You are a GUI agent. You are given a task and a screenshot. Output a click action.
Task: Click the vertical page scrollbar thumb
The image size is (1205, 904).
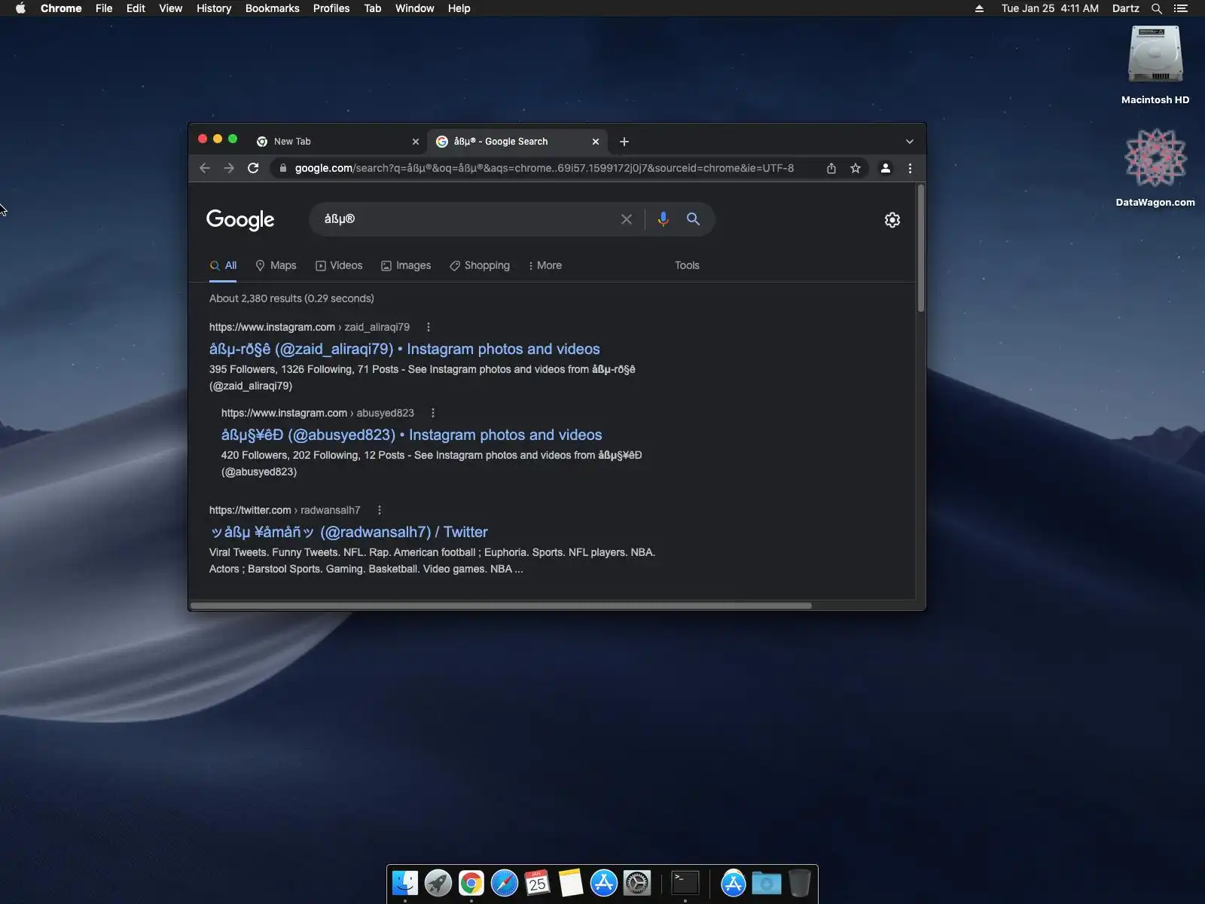(x=920, y=248)
